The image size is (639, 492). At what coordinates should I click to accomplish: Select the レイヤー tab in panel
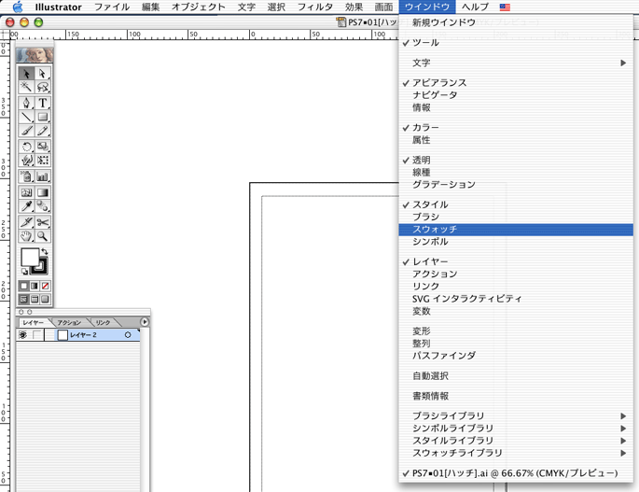[x=33, y=322]
